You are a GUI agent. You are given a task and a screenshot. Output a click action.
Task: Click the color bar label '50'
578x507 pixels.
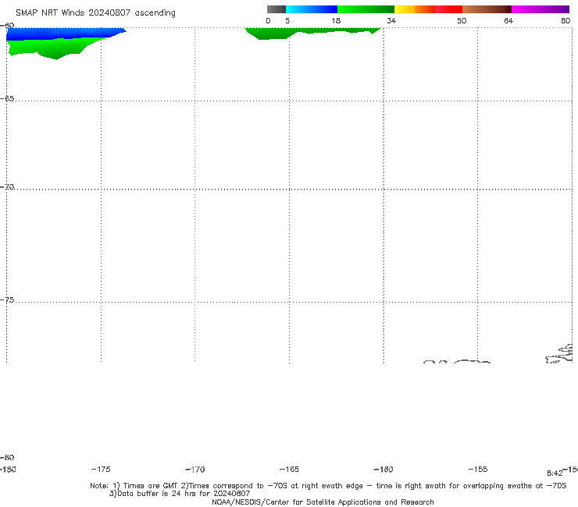[462, 21]
